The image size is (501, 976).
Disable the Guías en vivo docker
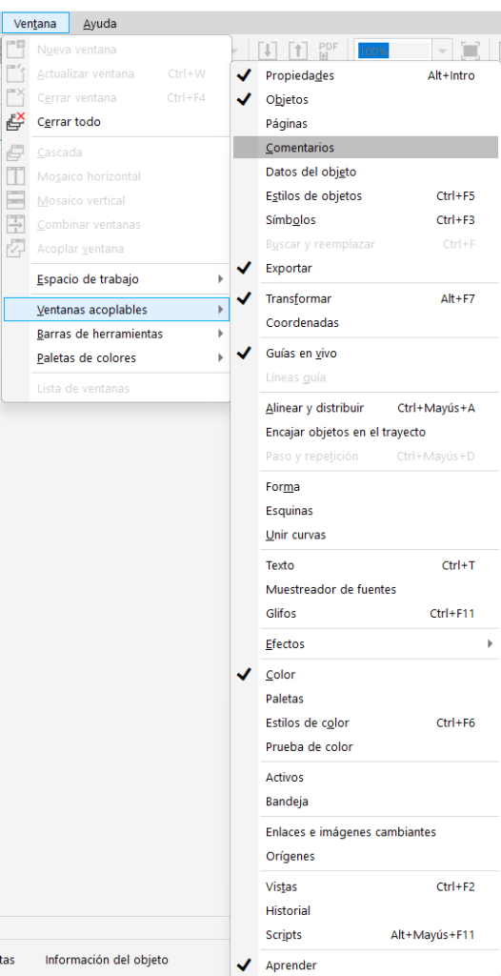245,353
